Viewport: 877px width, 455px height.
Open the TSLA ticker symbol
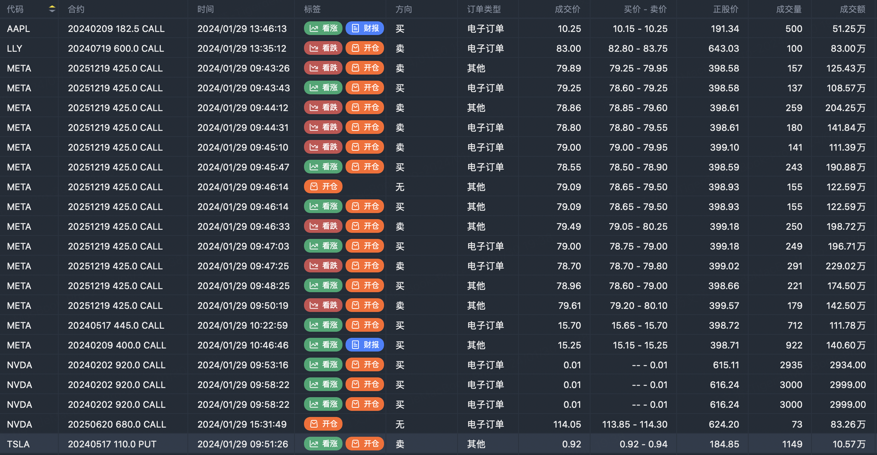pos(18,444)
